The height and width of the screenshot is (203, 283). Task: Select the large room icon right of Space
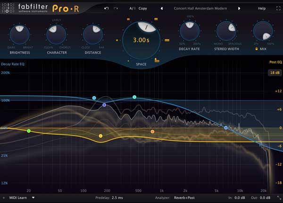tap(167, 40)
